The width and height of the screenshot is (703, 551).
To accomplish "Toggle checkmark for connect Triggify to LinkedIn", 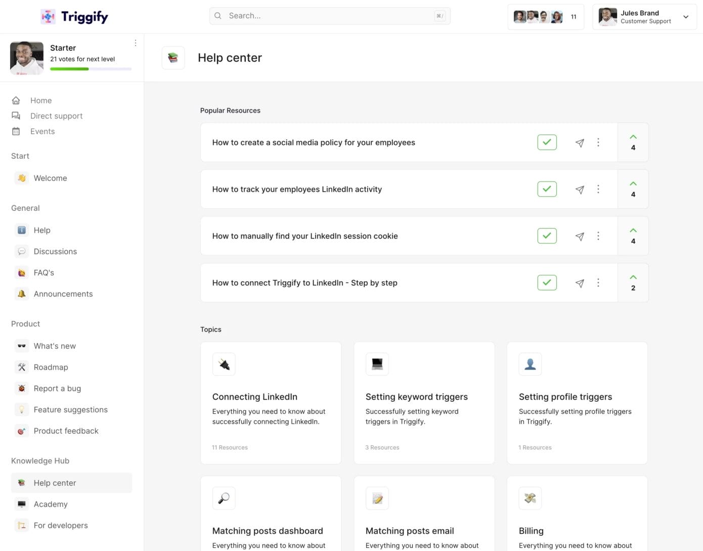I will coord(547,283).
